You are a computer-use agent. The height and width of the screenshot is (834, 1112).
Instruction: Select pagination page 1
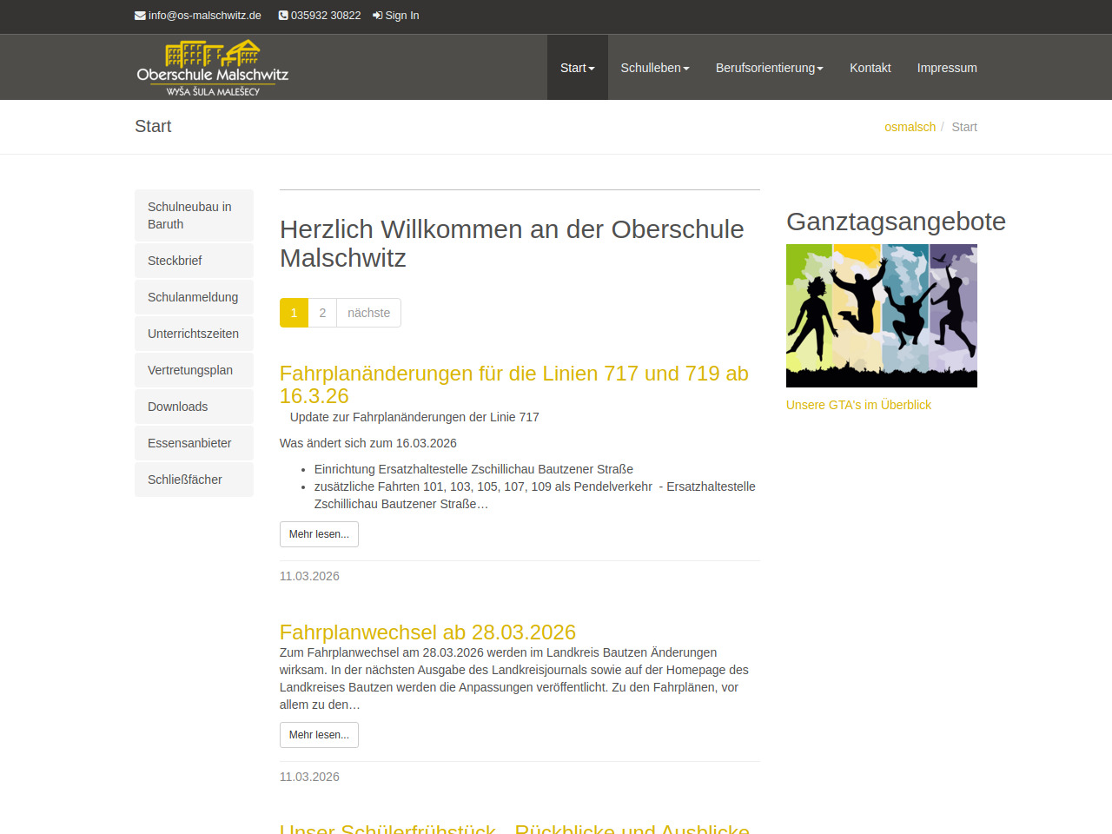tap(294, 313)
